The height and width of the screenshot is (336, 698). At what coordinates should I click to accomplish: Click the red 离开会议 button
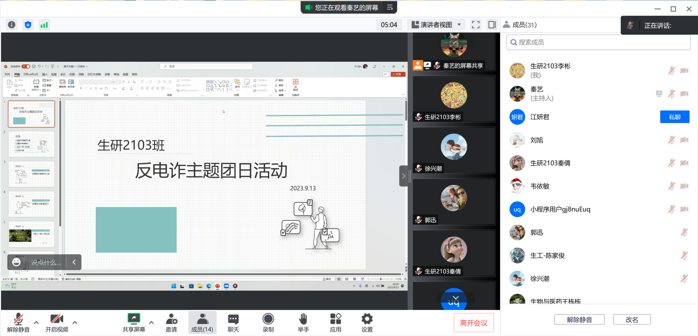click(473, 323)
